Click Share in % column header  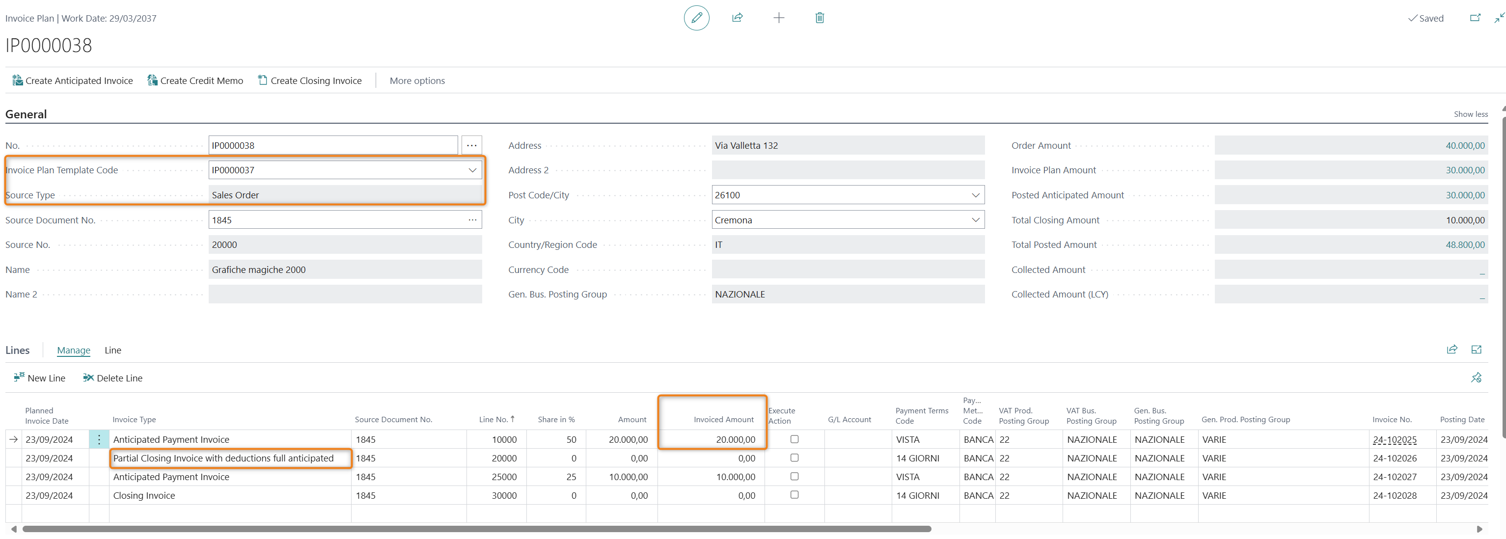click(556, 420)
